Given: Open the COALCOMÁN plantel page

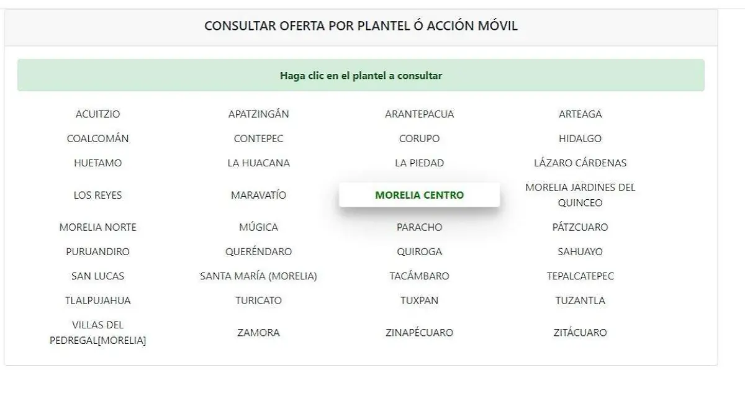Looking at the screenshot, I should point(97,138).
